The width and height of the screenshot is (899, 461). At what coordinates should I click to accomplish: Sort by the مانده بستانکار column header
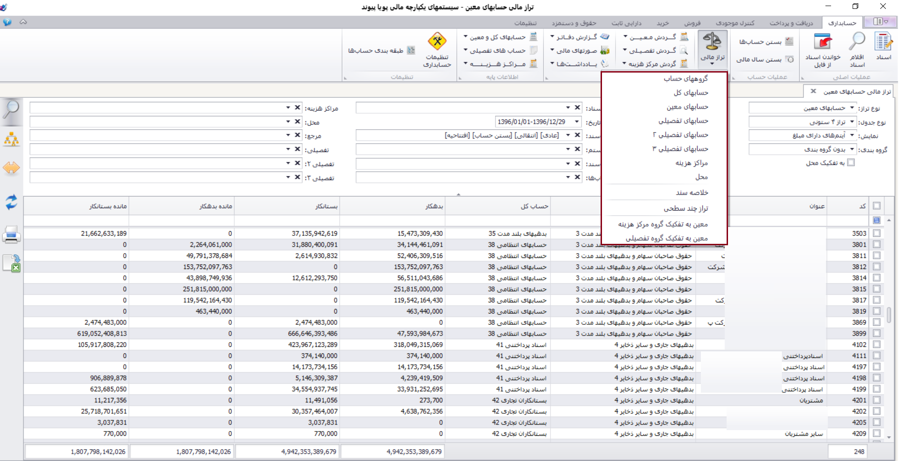(x=76, y=206)
